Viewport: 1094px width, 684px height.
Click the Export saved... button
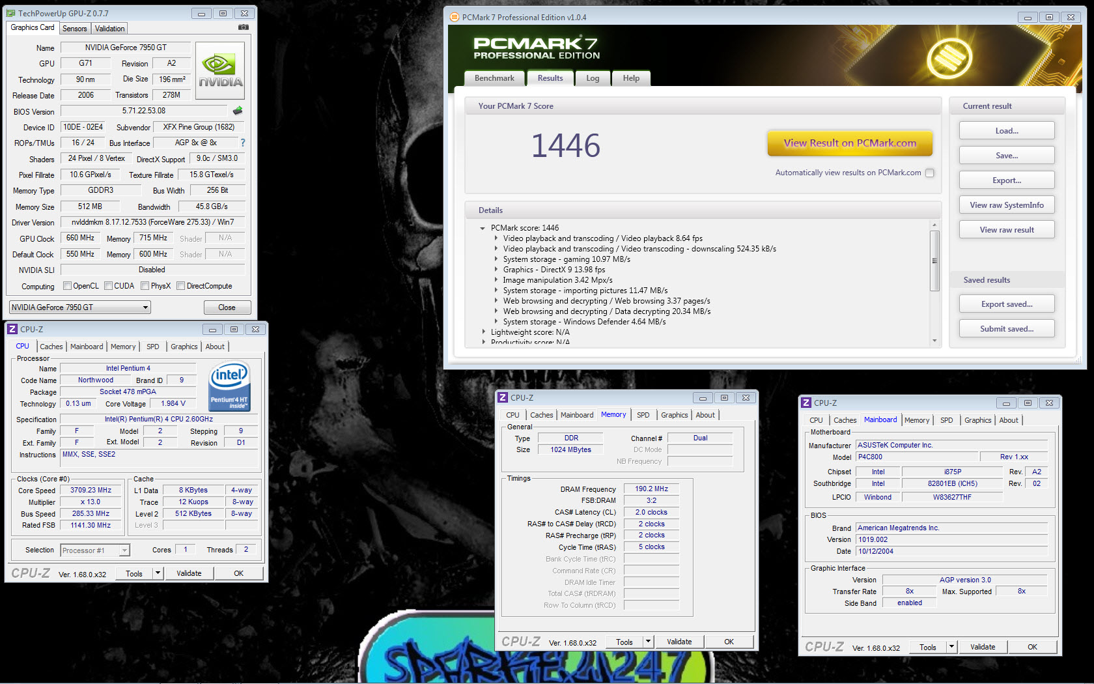click(x=1007, y=304)
